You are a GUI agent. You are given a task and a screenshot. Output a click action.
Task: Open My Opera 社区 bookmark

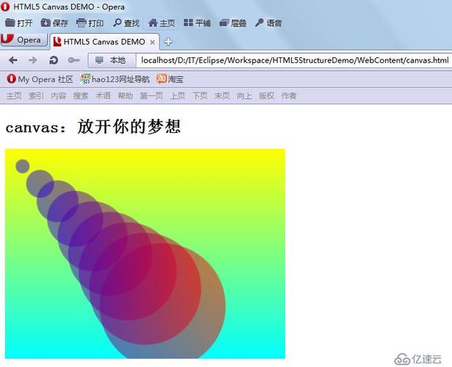pyautogui.click(x=40, y=79)
